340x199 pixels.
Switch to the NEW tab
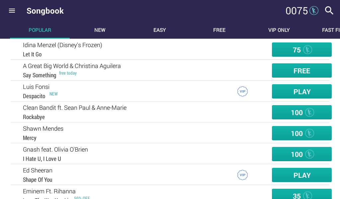(100, 30)
